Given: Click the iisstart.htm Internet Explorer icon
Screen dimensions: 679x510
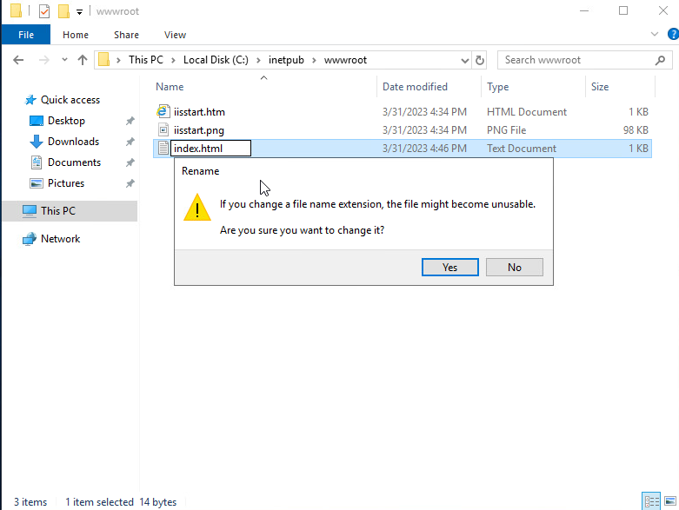Looking at the screenshot, I should click(x=163, y=111).
